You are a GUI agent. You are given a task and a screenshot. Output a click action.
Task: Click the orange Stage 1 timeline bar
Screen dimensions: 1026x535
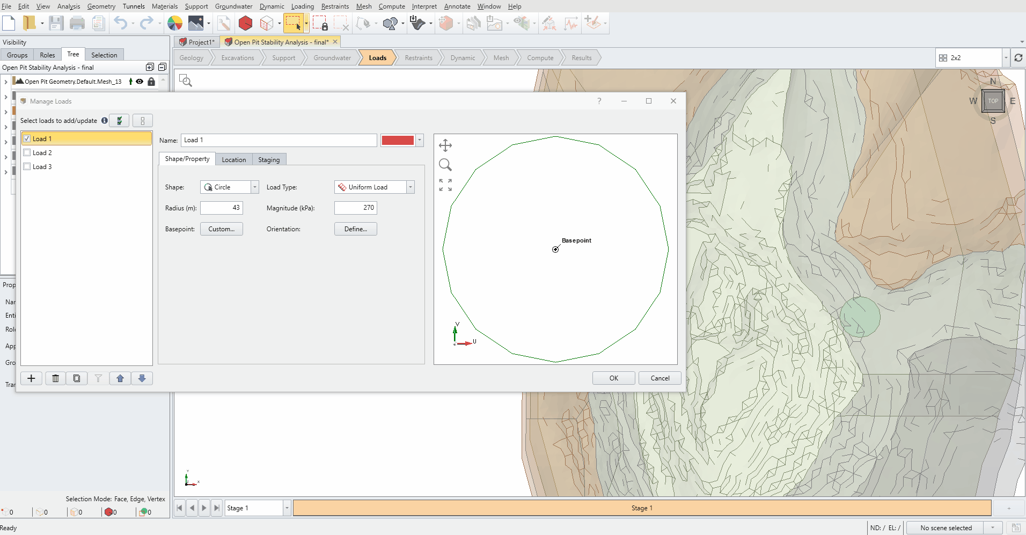point(642,508)
